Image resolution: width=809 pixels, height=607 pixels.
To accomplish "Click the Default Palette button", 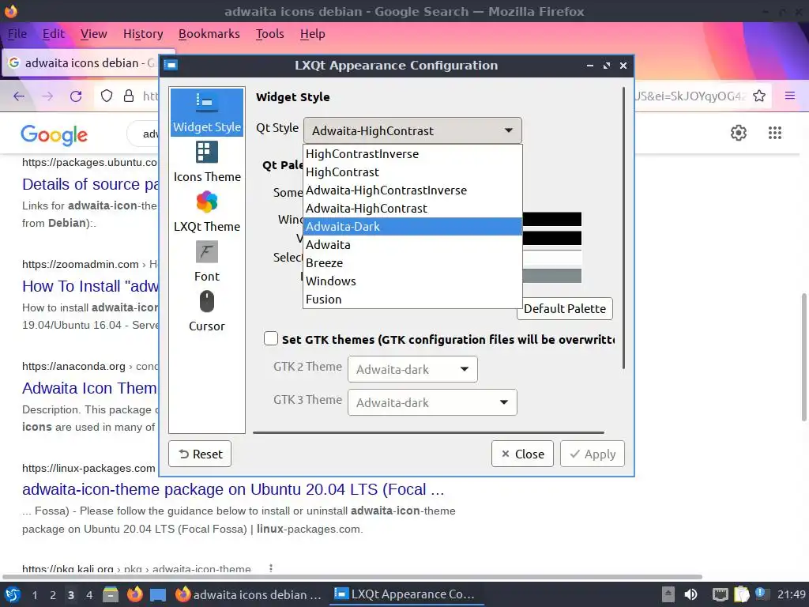I will (564, 309).
